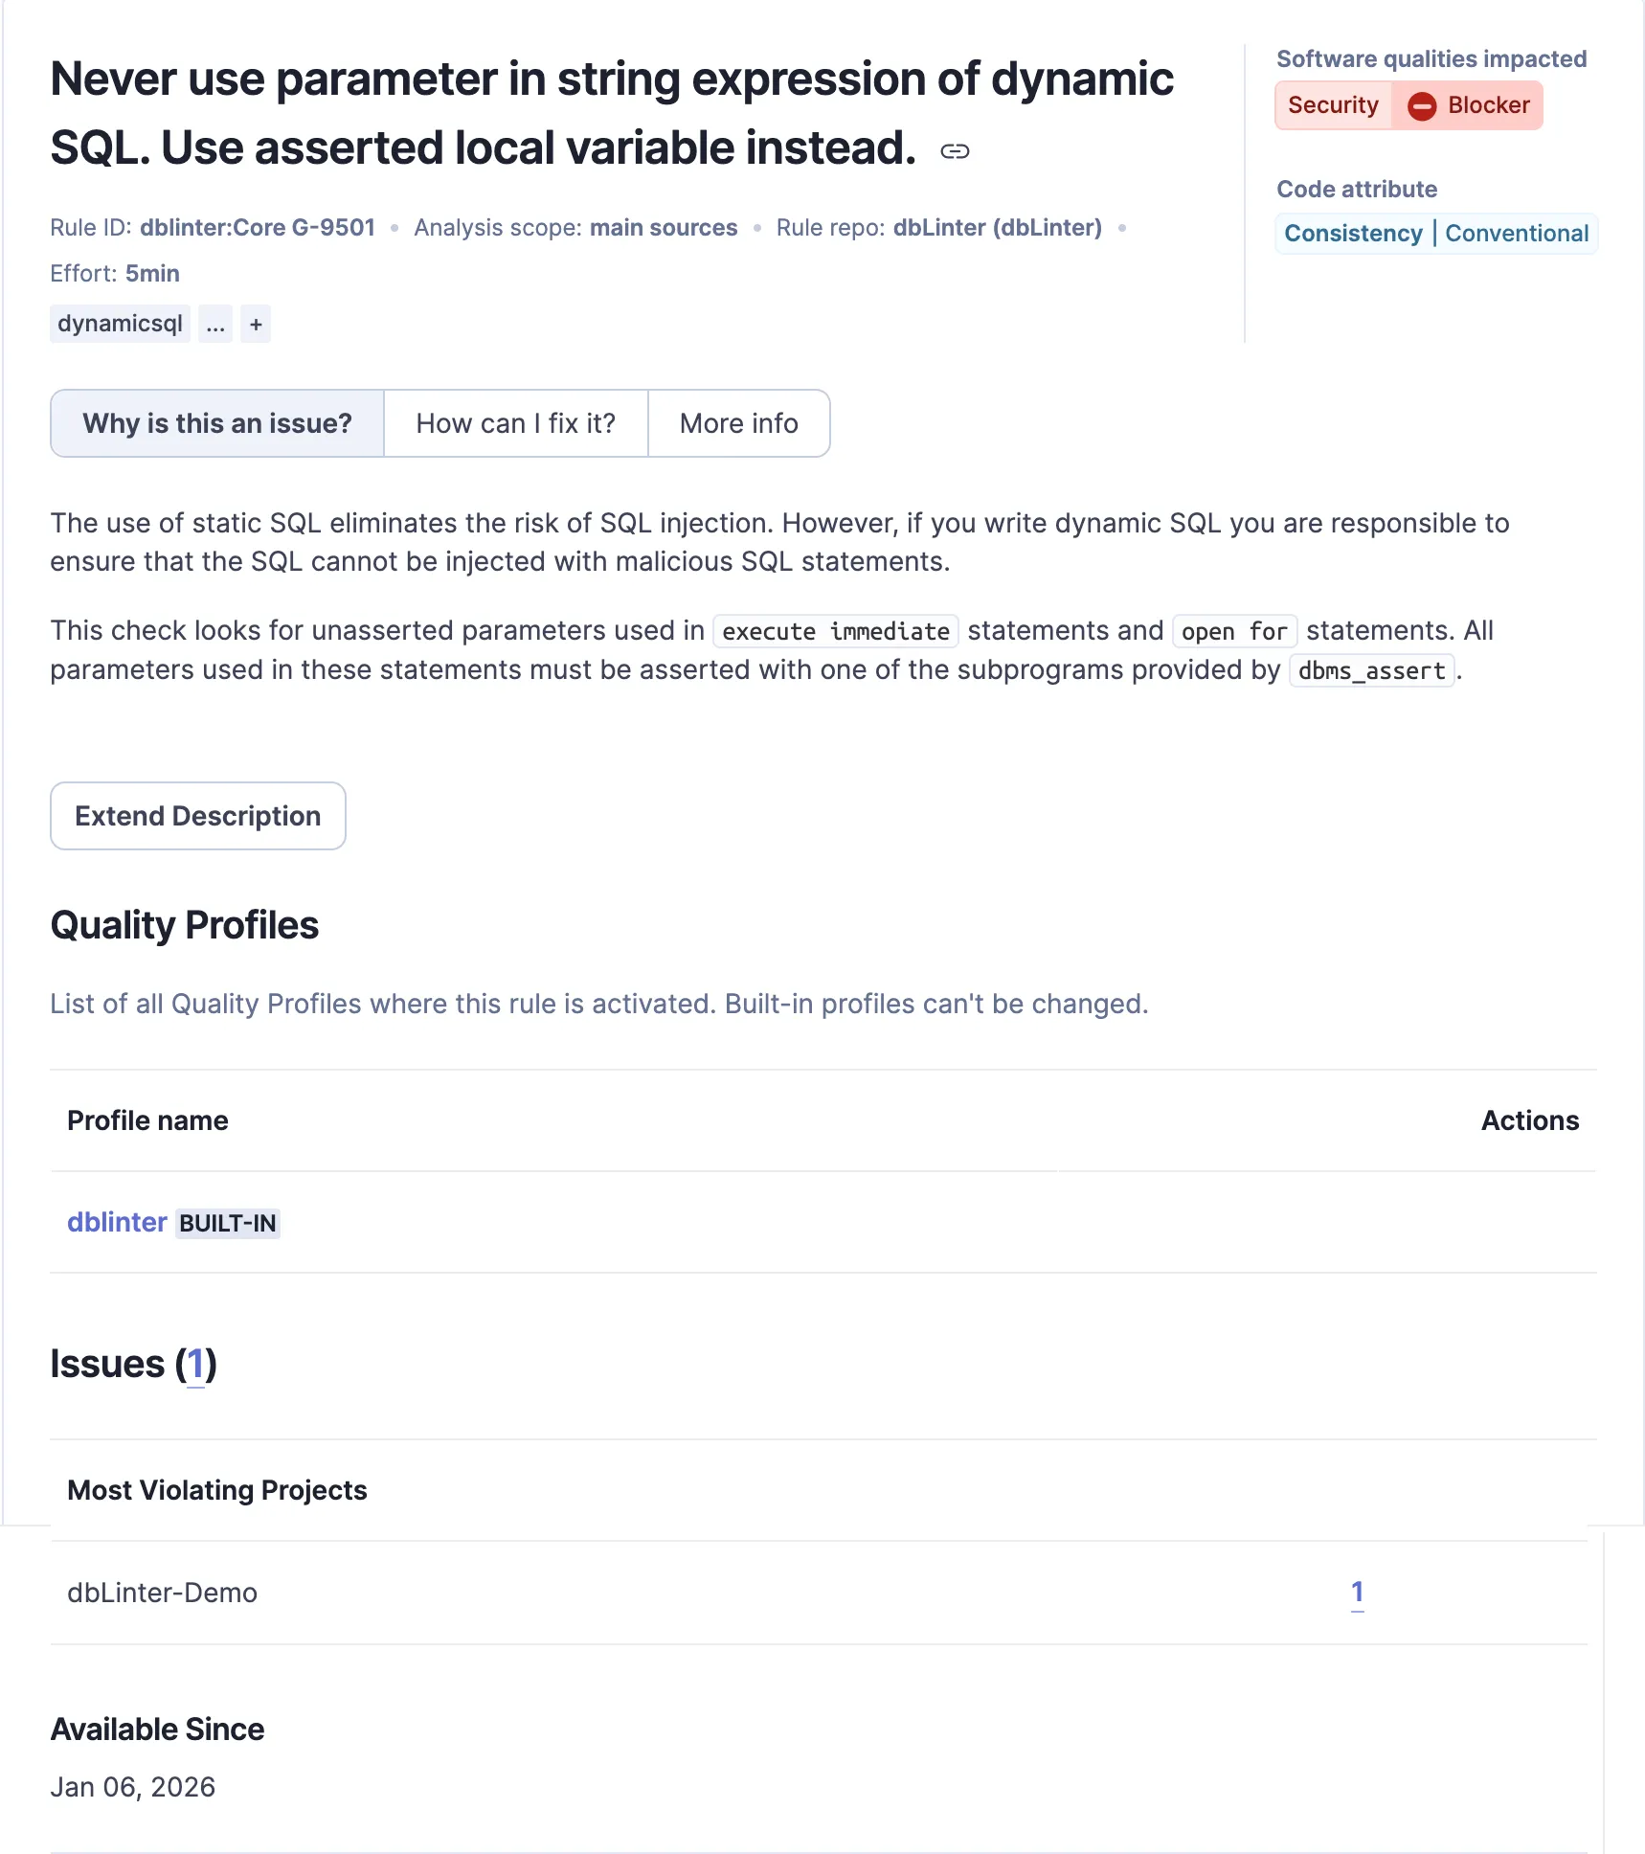
Task: Click the issue count in the Issues heading
Action: click(x=195, y=1365)
